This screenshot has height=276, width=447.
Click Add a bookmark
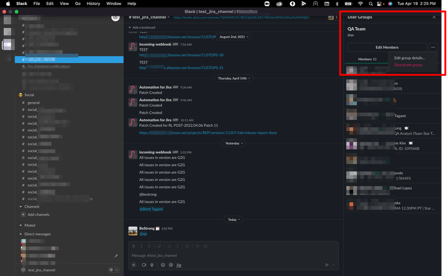142,27
